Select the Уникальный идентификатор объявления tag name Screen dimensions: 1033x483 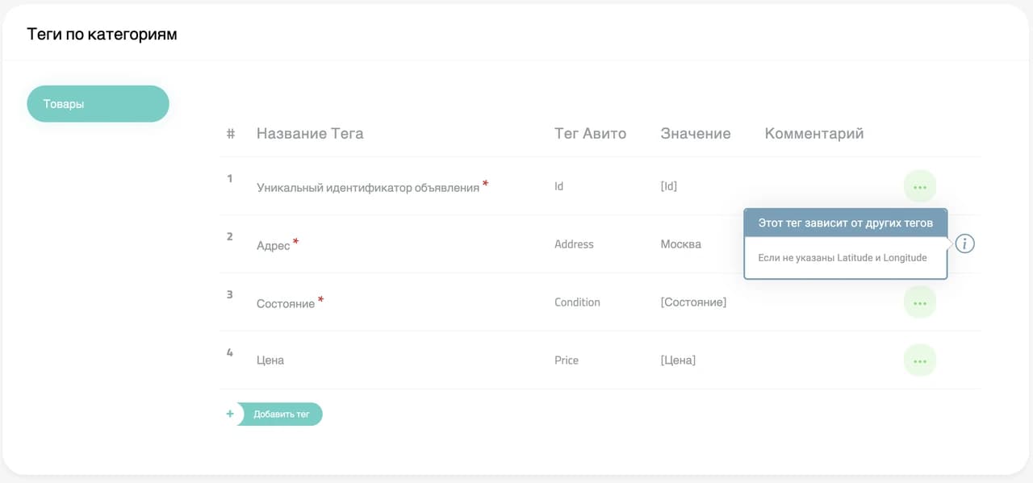tap(368, 187)
